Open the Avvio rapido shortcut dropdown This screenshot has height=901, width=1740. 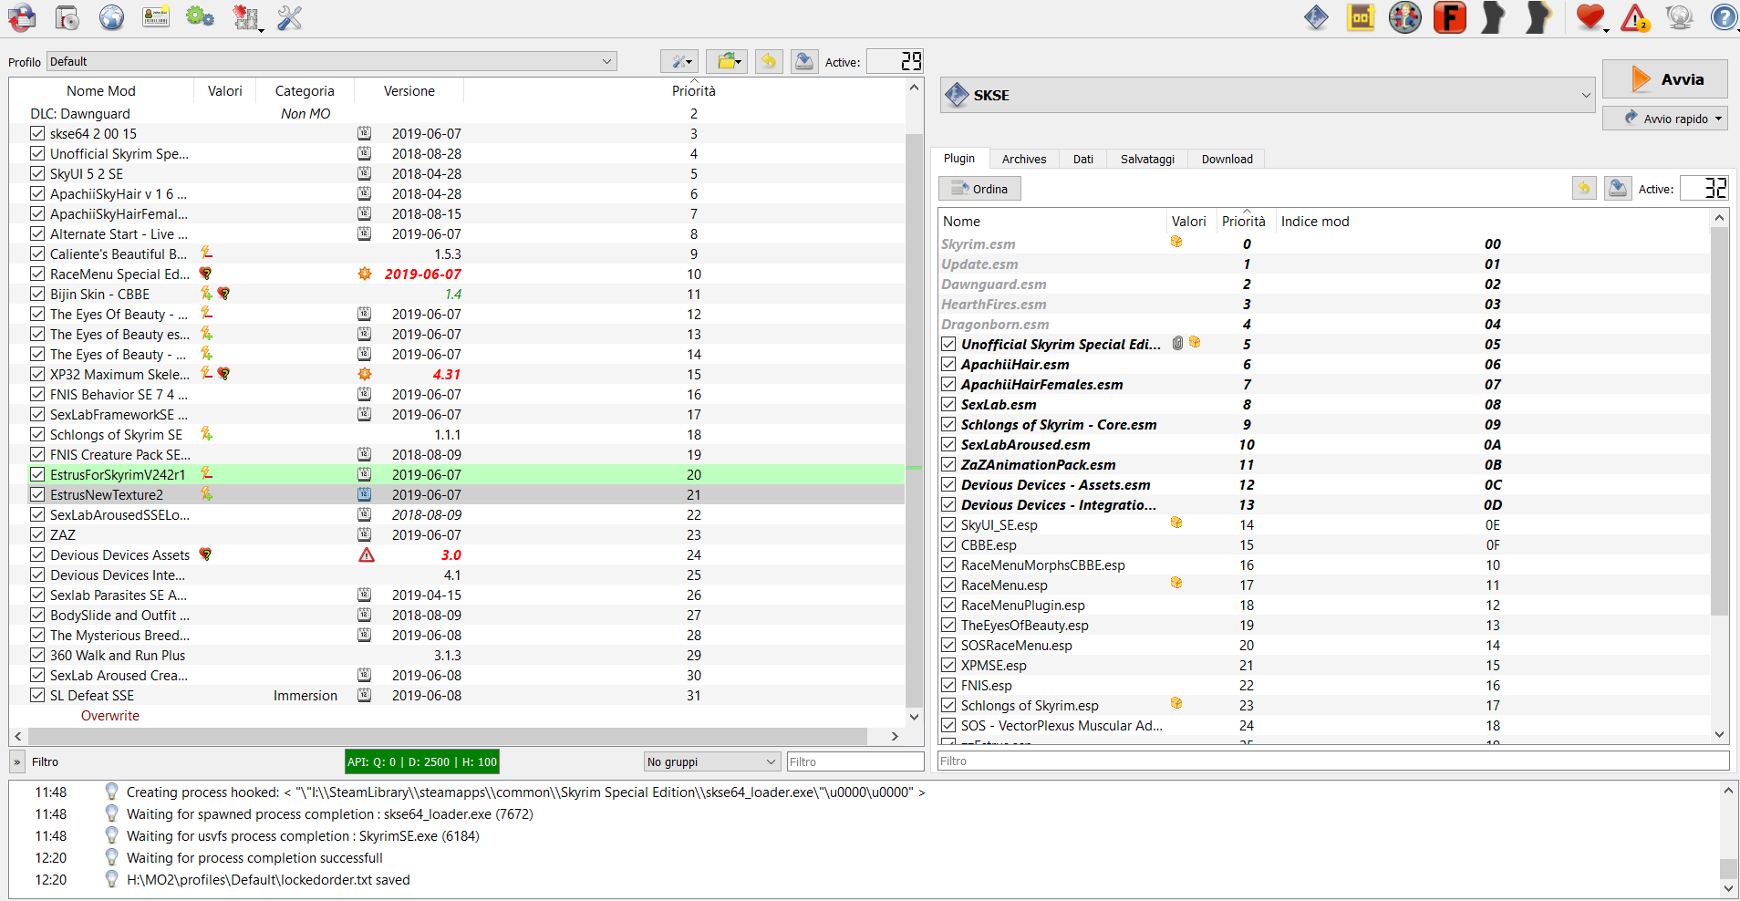[x=1665, y=119]
